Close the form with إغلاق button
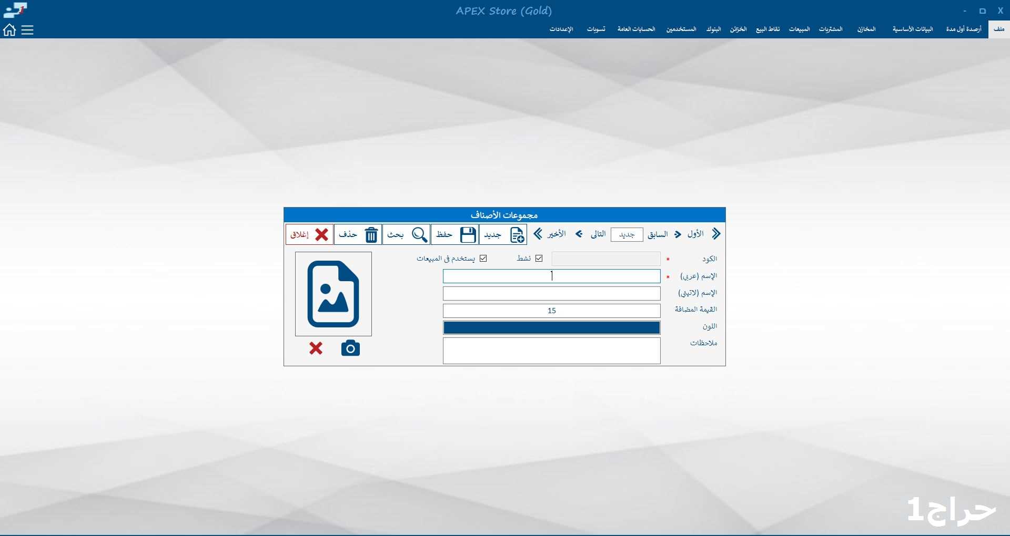This screenshot has width=1010, height=536. pos(310,234)
